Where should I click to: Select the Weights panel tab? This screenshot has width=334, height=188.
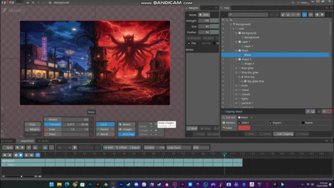click(x=192, y=8)
